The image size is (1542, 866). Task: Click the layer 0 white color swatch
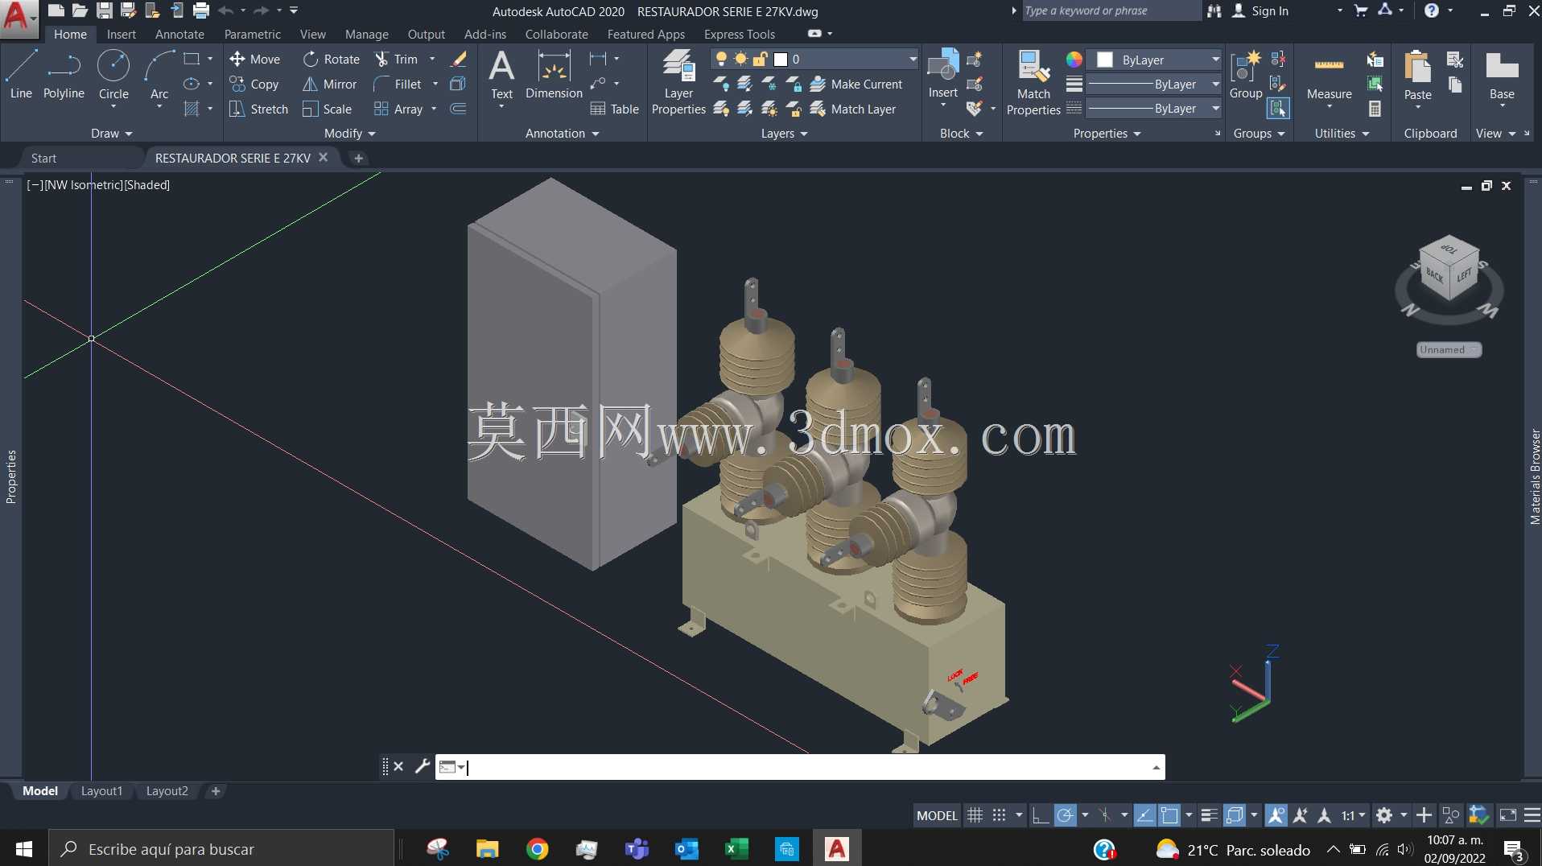780,59
